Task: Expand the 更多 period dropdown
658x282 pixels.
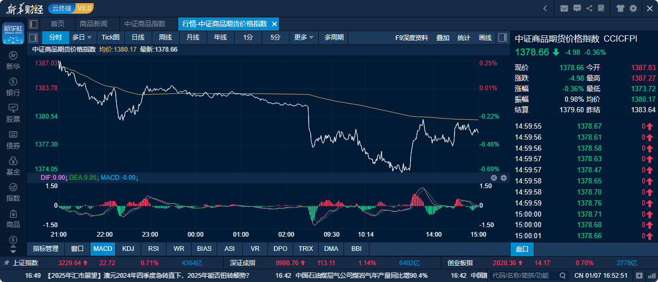Action: tap(304, 37)
